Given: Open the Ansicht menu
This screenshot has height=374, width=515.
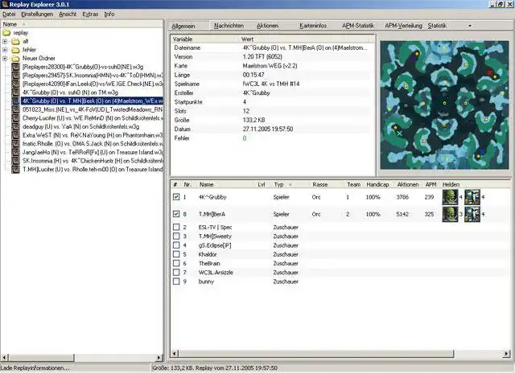Looking at the screenshot, I should point(68,14).
